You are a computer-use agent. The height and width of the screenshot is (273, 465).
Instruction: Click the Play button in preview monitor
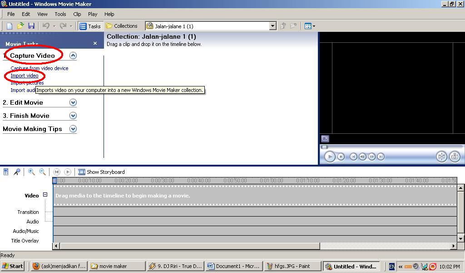330,157
